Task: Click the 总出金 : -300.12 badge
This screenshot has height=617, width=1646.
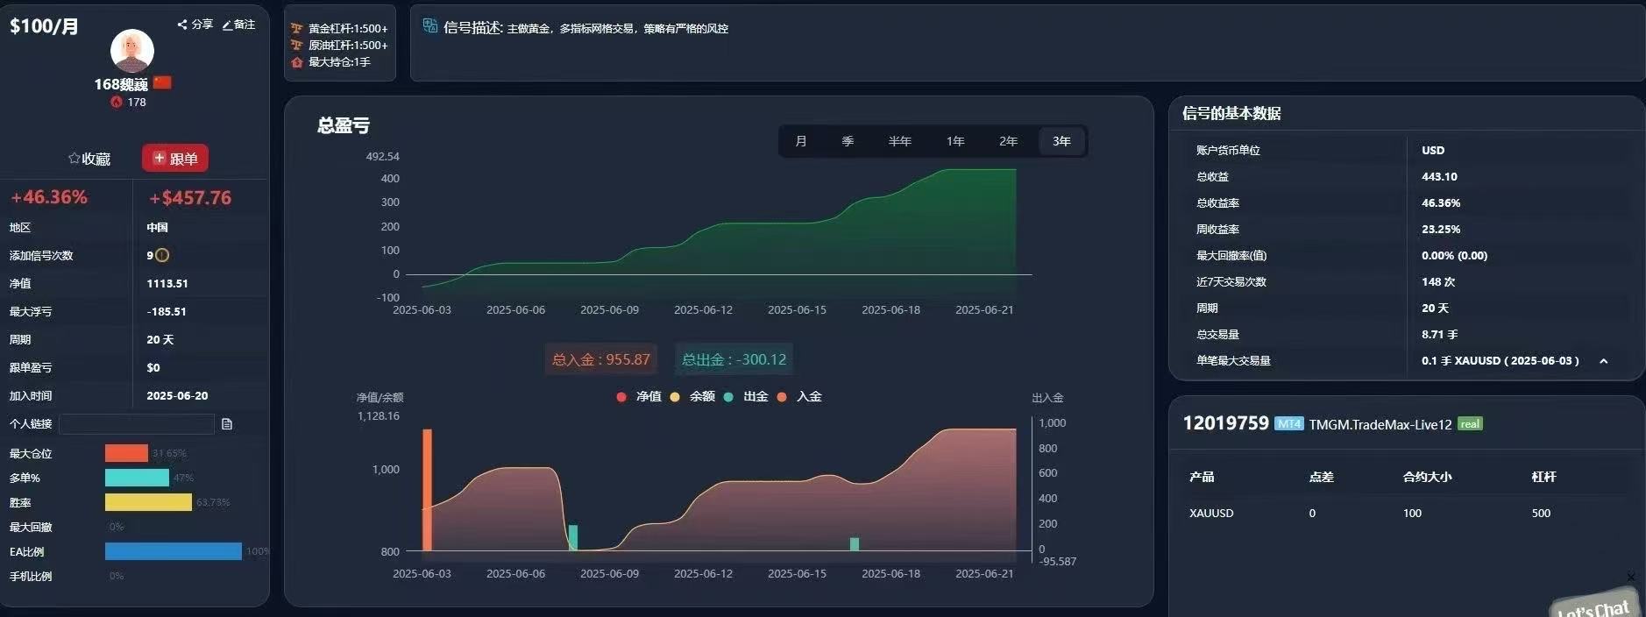Action: [x=734, y=359]
